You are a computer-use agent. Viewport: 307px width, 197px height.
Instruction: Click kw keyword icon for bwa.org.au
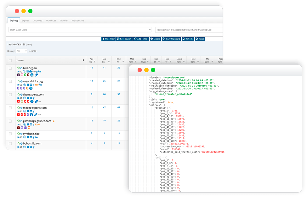click(x=40, y=72)
